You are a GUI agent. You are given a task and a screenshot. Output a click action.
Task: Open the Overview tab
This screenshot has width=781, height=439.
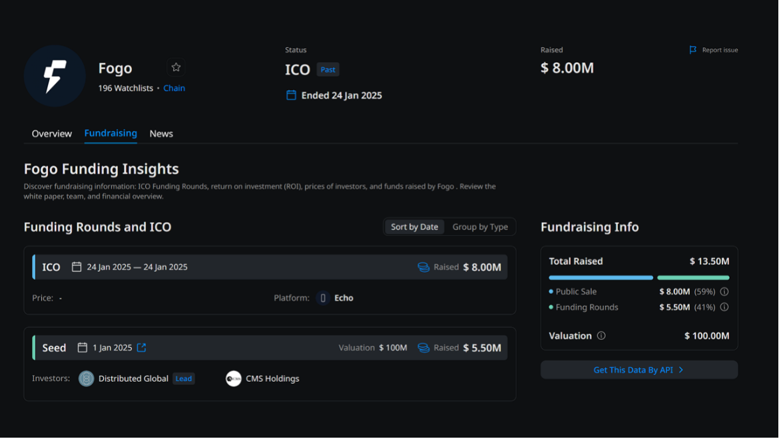tap(52, 134)
